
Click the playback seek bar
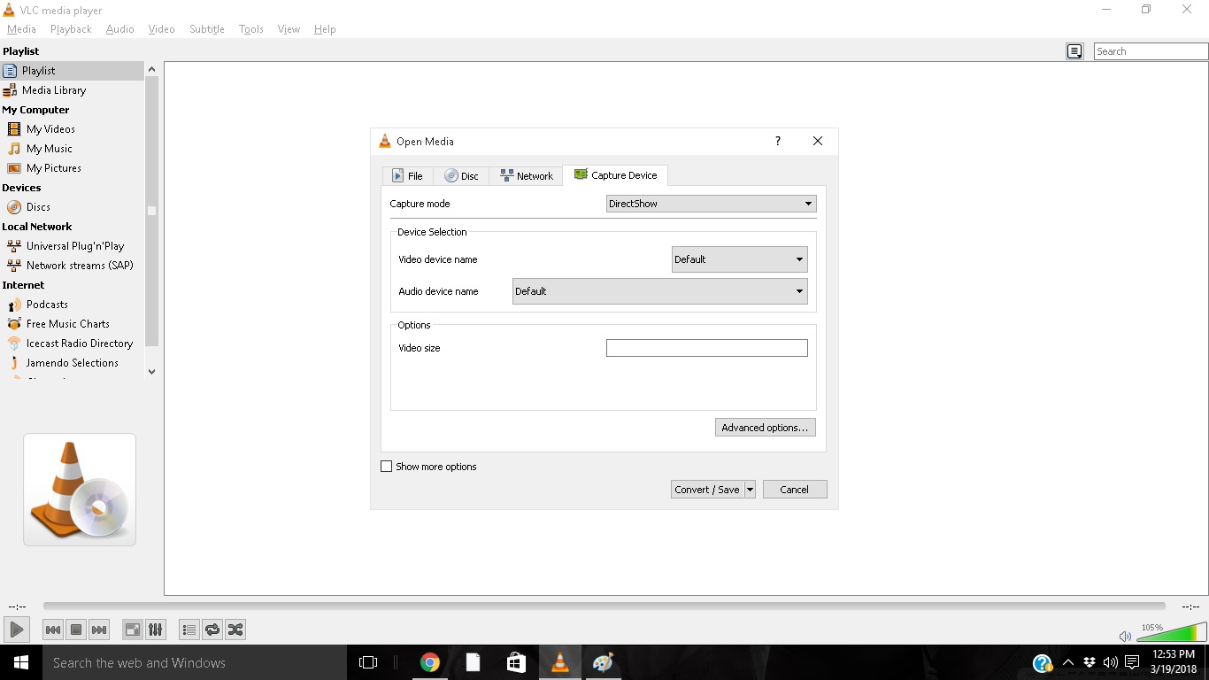click(x=604, y=607)
